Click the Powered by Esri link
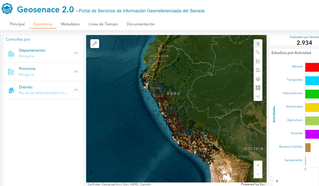Viewport: 319px width, 186px height. tap(253, 184)
